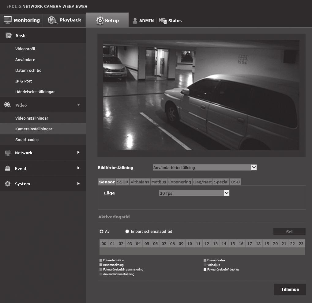The height and width of the screenshot is (303, 312).
Task: Click the Tillämpa button
Action: pyautogui.click(x=290, y=290)
